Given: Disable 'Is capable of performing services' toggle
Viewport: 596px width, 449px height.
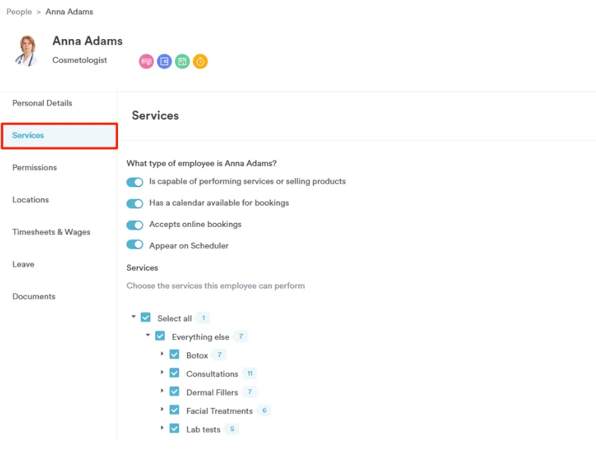Looking at the screenshot, I should pos(135,182).
